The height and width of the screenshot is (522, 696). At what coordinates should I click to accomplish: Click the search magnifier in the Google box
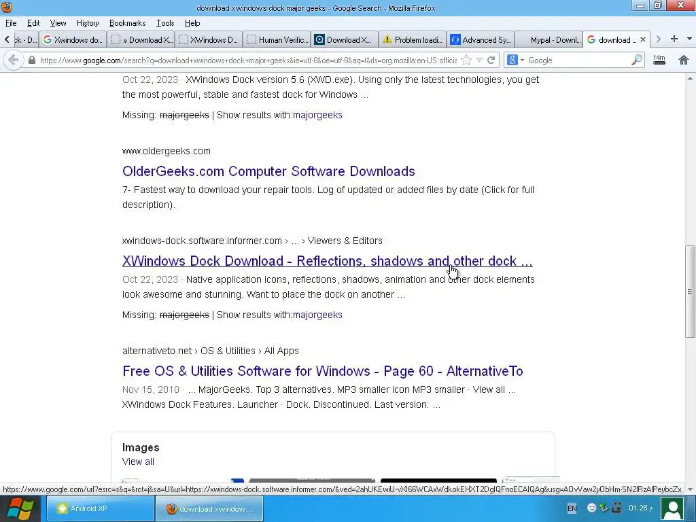(x=636, y=60)
